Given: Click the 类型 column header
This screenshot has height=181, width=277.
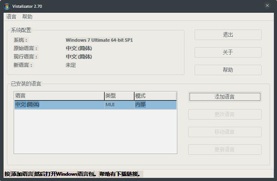Looking at the screenshot, I should tap(119, 96).
